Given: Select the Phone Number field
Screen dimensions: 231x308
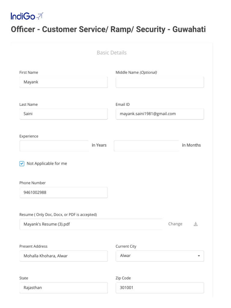Looking at the screenshot, I should click(x=63, y=192).
